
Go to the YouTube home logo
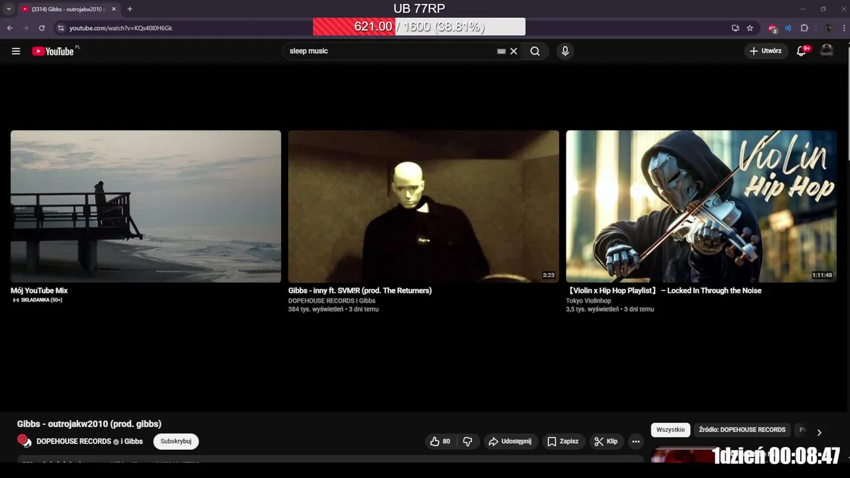[x=53, y=51]
